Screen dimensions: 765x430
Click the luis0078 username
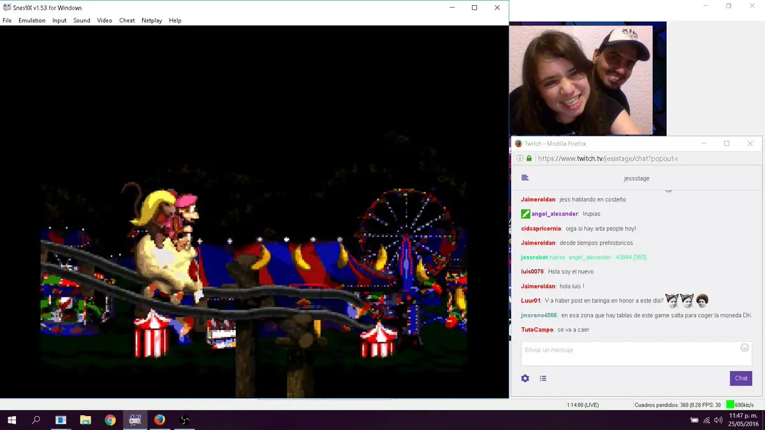pyautogui.click(x=533, y=271)
